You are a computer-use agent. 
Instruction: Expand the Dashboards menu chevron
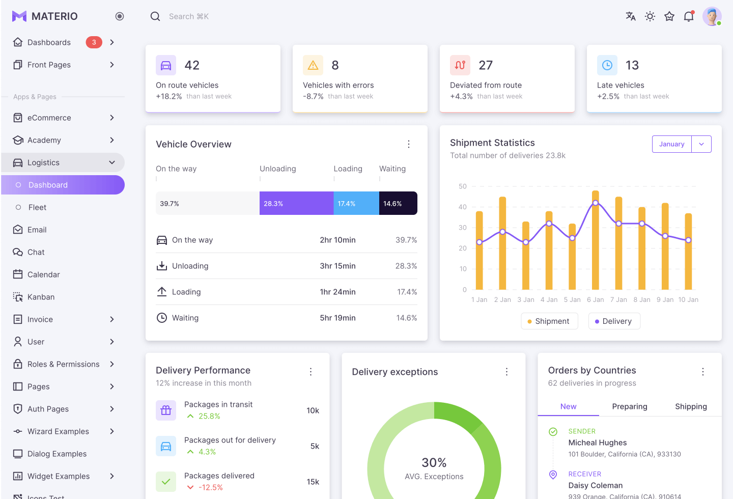pyautogui.click(x=112, y=42)
